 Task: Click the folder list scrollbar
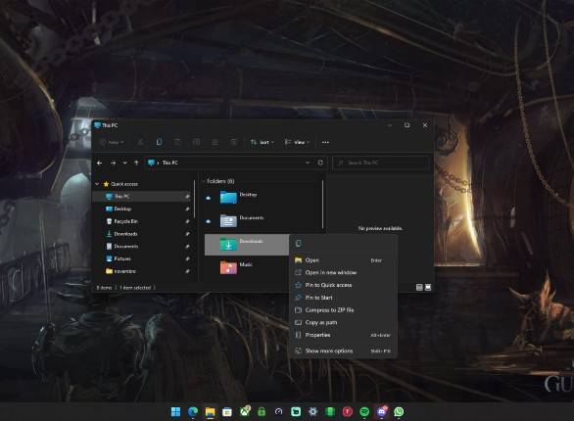point(322,205)
